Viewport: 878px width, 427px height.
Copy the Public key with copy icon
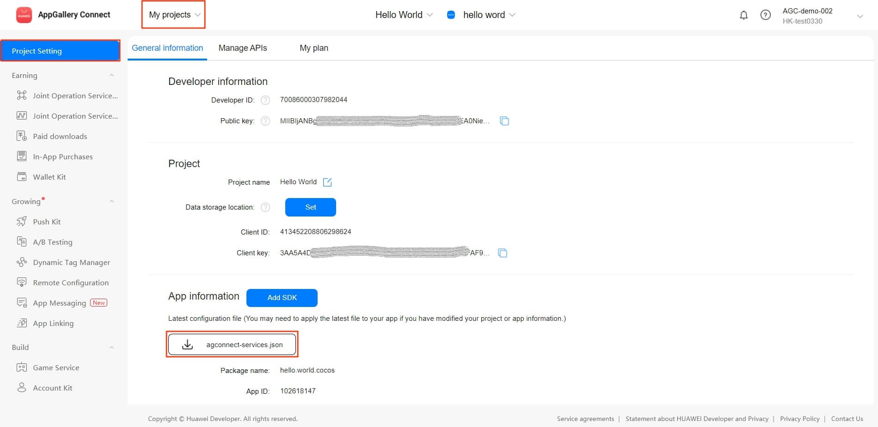[x=504, y=121]
